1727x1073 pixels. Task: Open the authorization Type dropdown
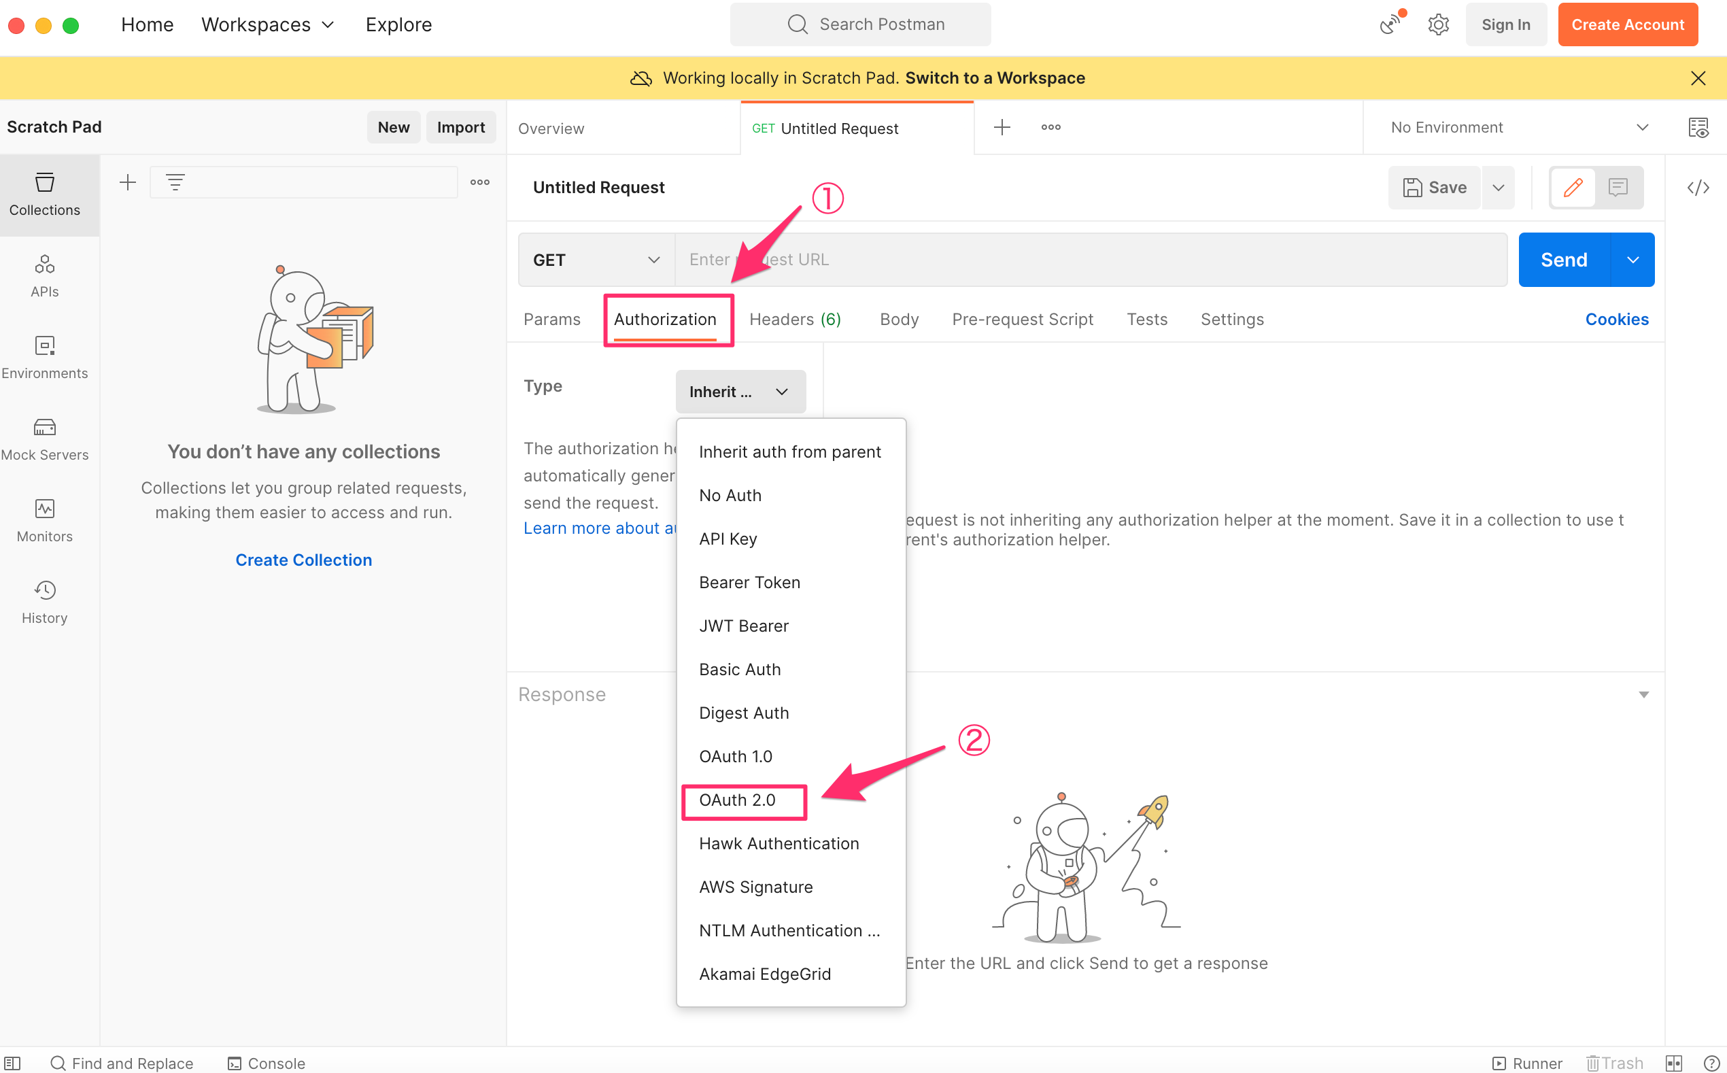pos(740,392)
